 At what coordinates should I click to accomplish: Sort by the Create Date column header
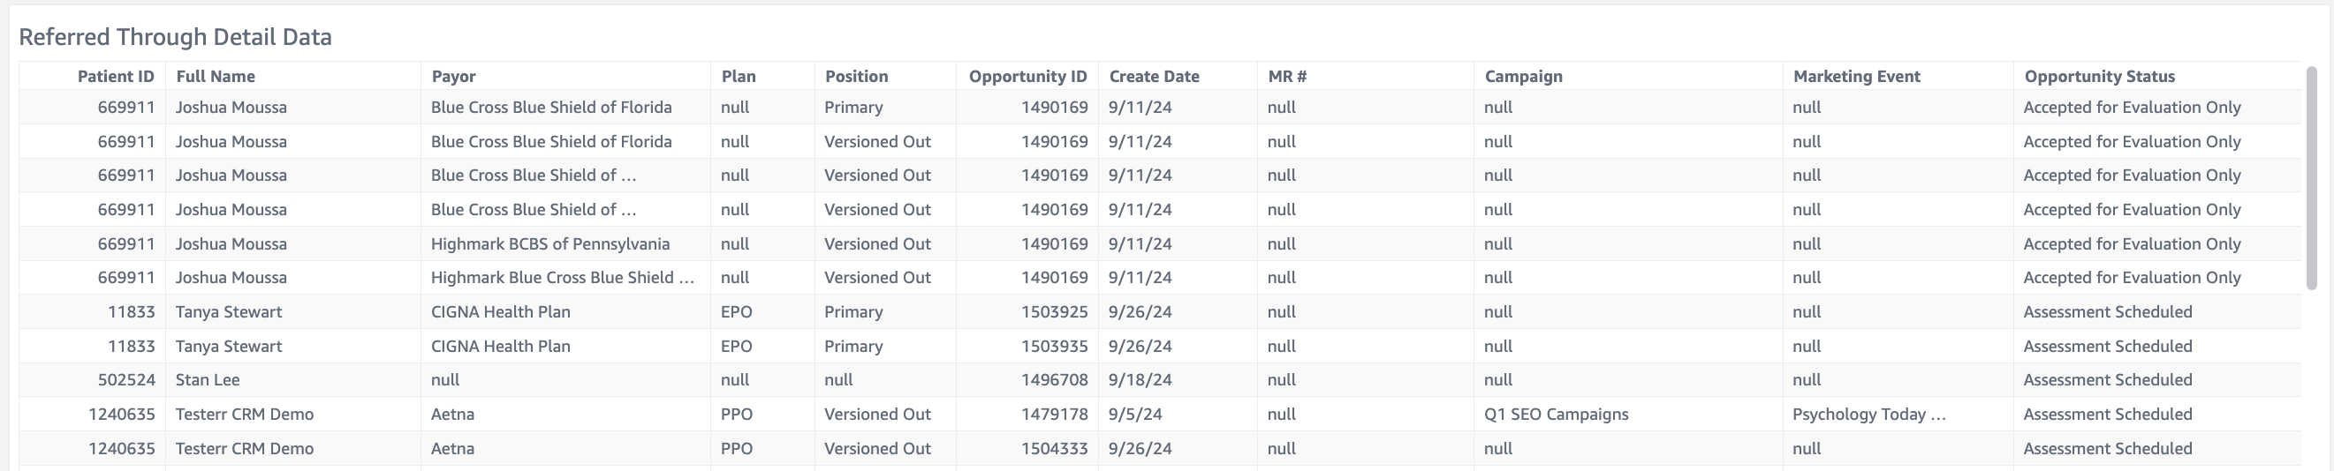pos(1154,77)
